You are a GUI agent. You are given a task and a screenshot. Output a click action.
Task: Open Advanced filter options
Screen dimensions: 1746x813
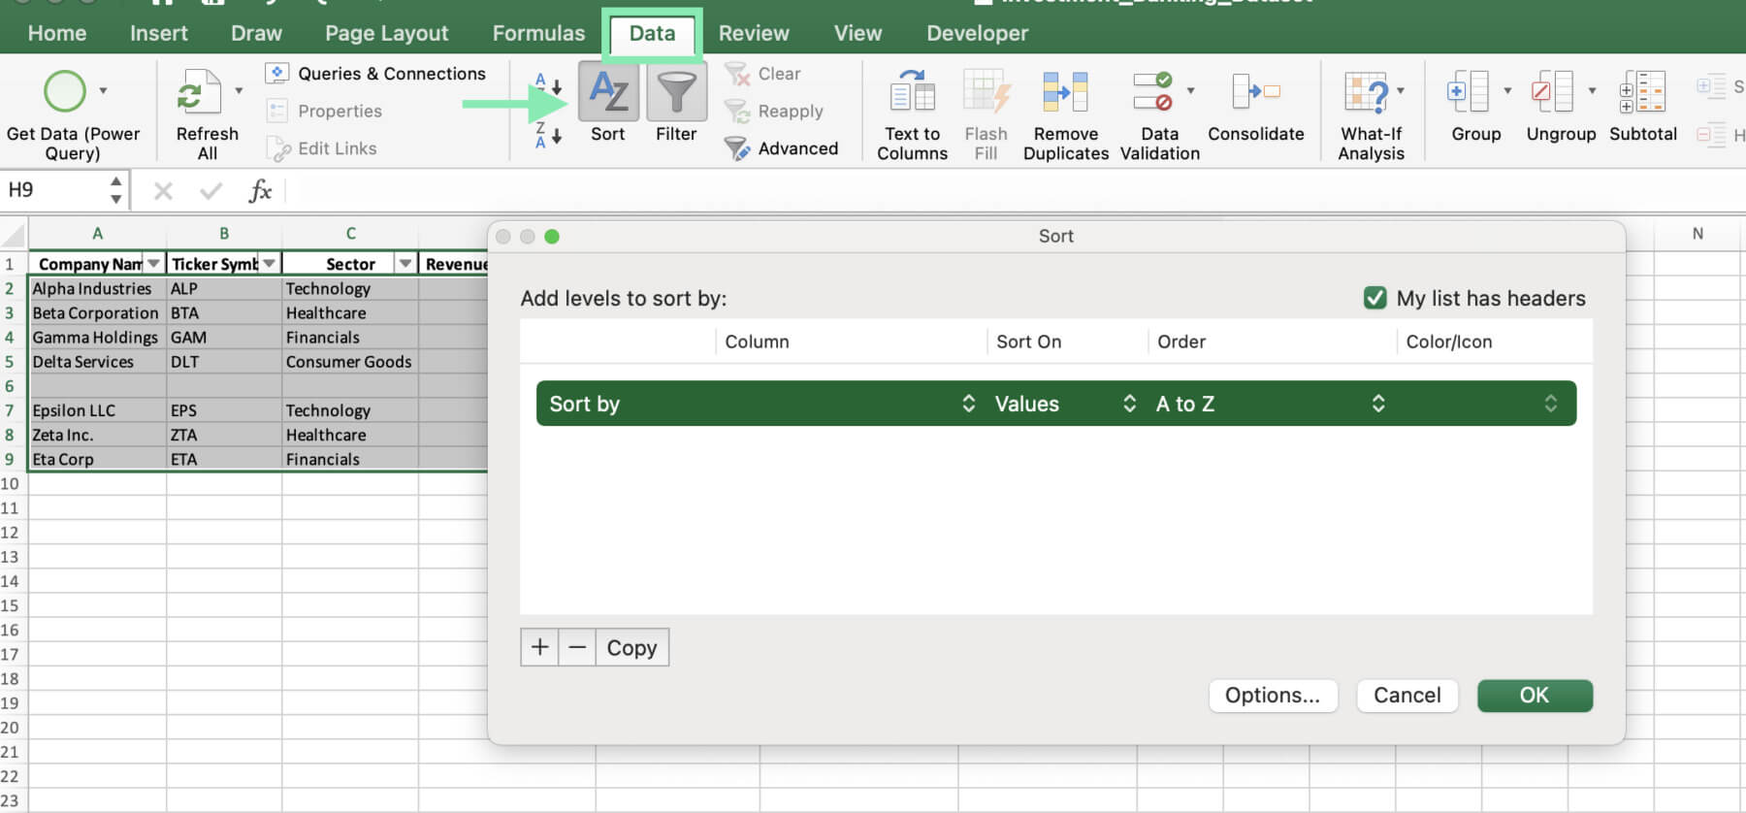click(782, 148)
